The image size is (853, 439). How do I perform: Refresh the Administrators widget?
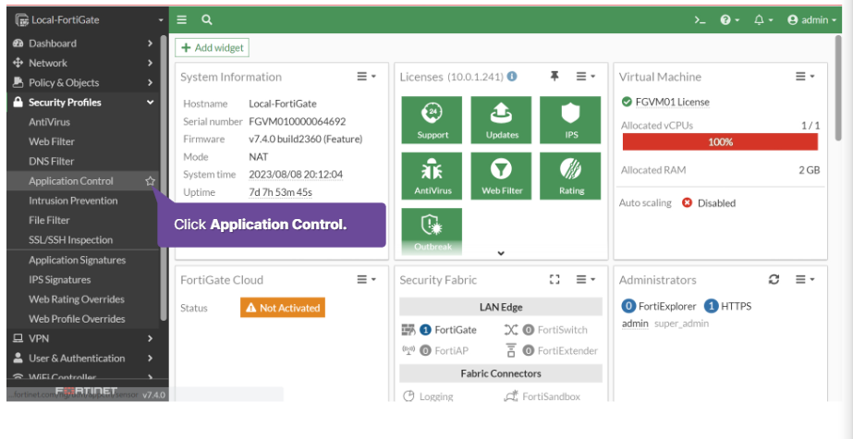tap(774, 280)
